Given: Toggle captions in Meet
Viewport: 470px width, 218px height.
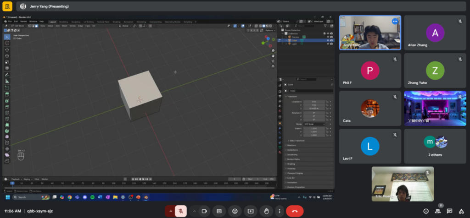Looking at the screenshot, I should coord(219,211).
